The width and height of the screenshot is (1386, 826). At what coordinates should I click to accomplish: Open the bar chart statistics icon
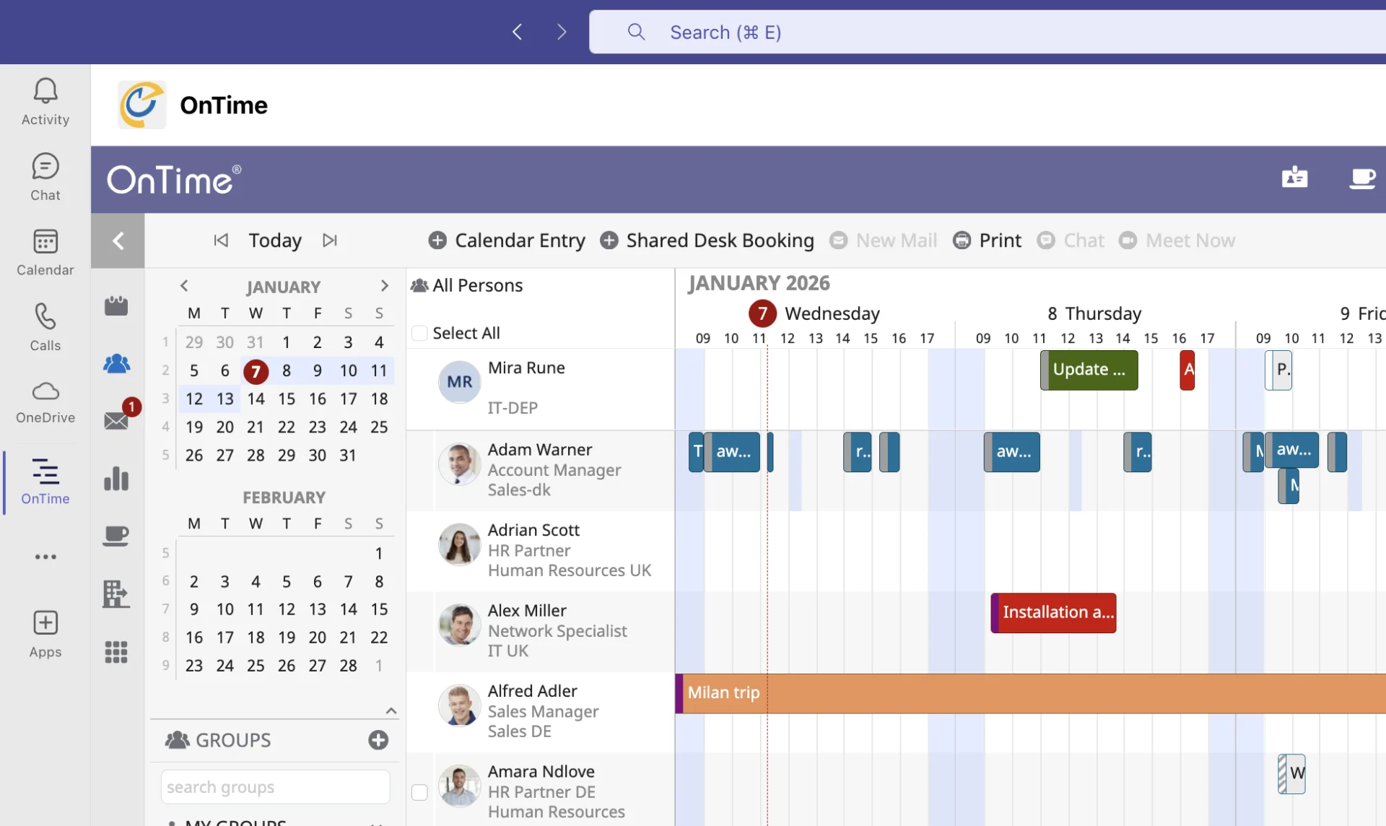pyautogui.click(x=116, y=478)
